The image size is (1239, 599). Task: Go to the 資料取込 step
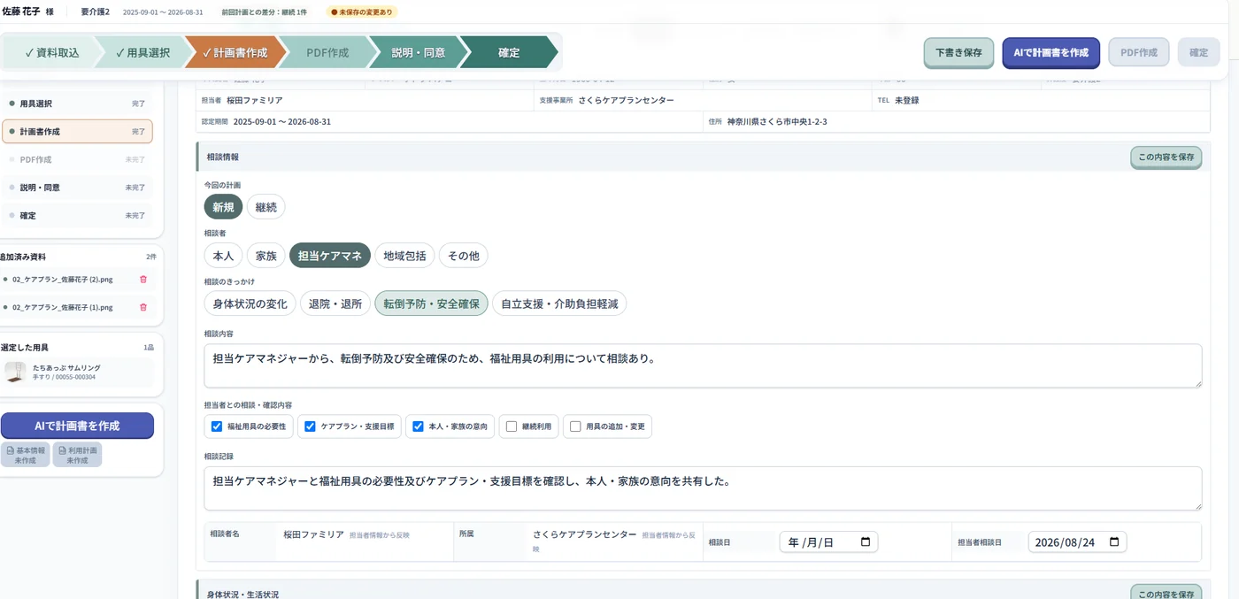(51, 52)
